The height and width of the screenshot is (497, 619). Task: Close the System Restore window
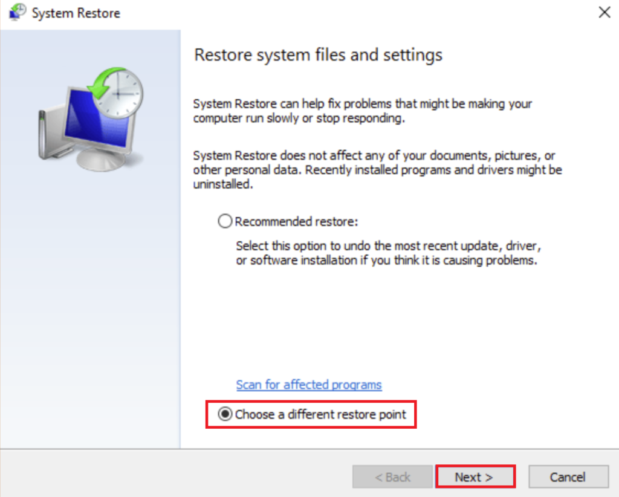click(604, 11)
